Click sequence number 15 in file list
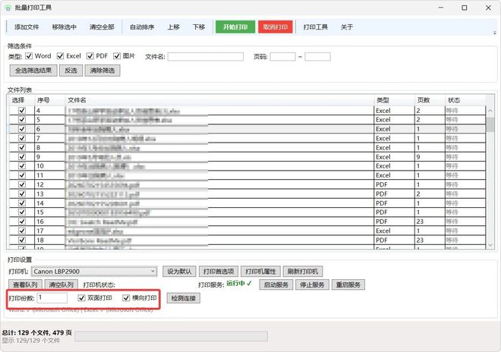The width and height of the screenshot is (501, 352). [40, 212]
